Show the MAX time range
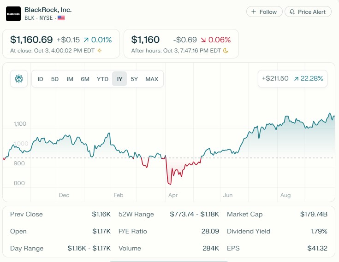Image resolution: width=339 pixels, height=262 pixels. click(x=152, y=79)
